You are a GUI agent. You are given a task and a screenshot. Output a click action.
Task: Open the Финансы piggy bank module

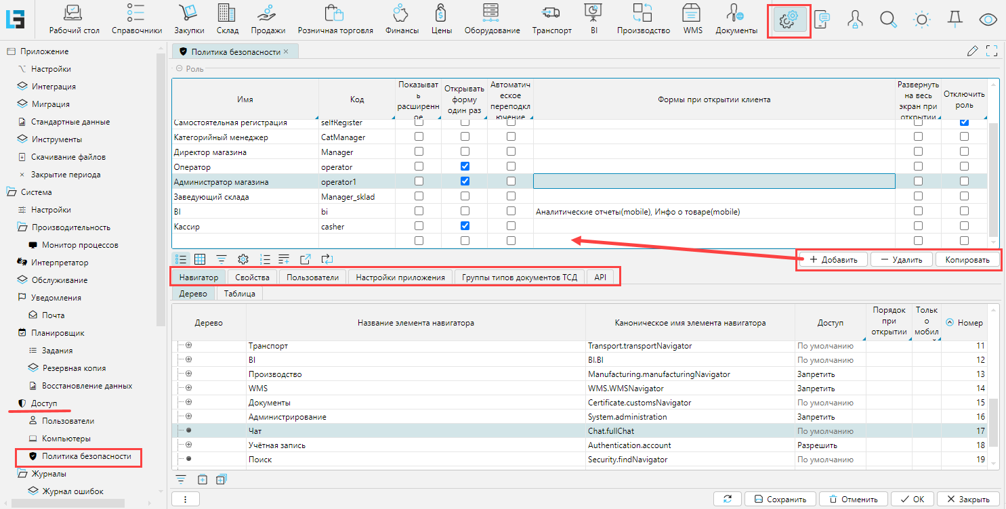tap(402, 19)
